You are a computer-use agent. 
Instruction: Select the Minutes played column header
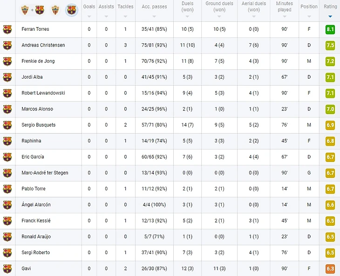click(x=284, y=7)
